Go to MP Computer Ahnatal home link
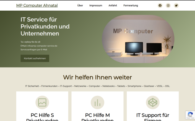The image size is (195, 121). 37,5
